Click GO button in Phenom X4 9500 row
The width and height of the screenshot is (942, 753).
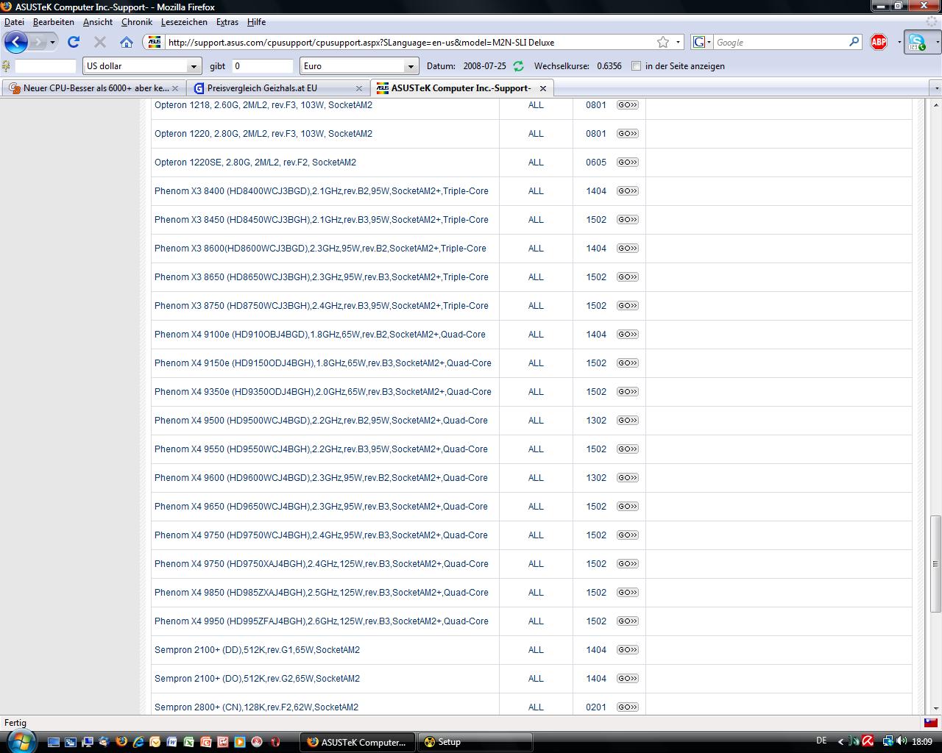pos(627,421)
